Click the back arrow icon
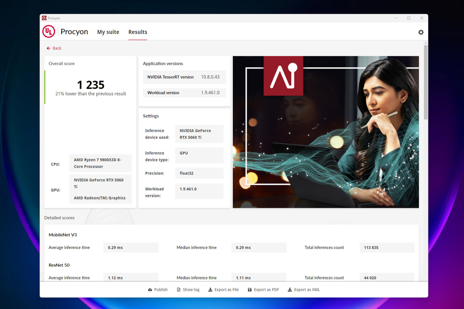The width and height of the screenshot is (464, 309). coord(48,48)
